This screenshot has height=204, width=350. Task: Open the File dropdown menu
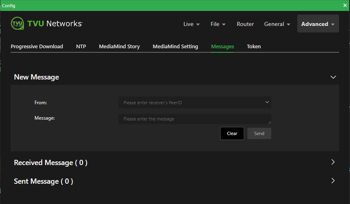tap(218, 24)
